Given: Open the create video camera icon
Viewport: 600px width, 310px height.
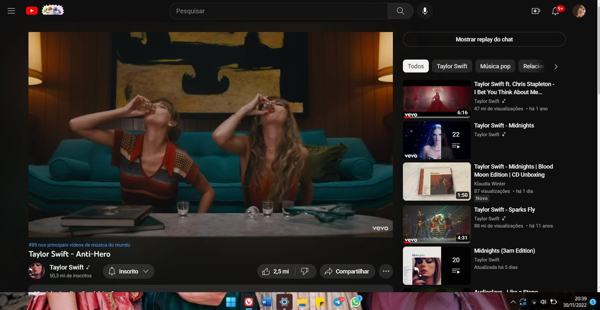Looking at the screenshot, I should click(536, 11).
